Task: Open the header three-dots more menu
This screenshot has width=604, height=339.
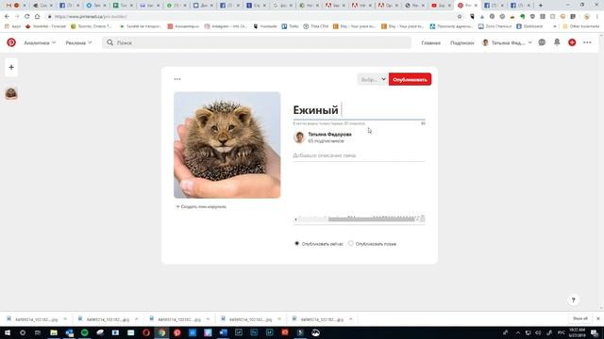Action: pyautogui.click(x=587, y=42)
